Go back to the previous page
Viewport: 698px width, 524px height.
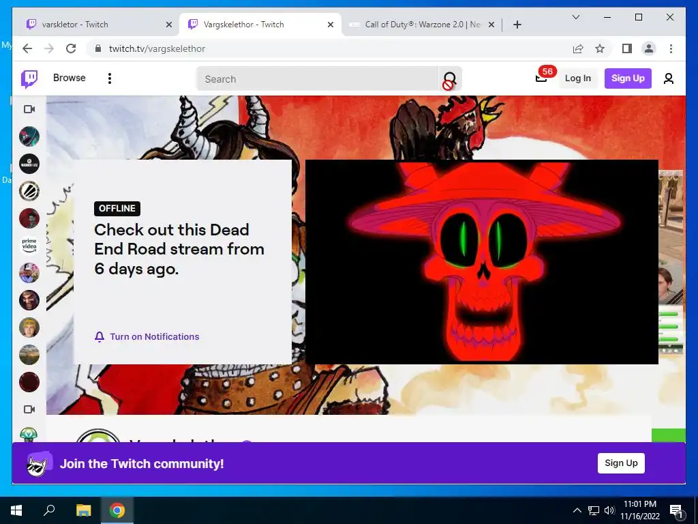pos(27,48)
